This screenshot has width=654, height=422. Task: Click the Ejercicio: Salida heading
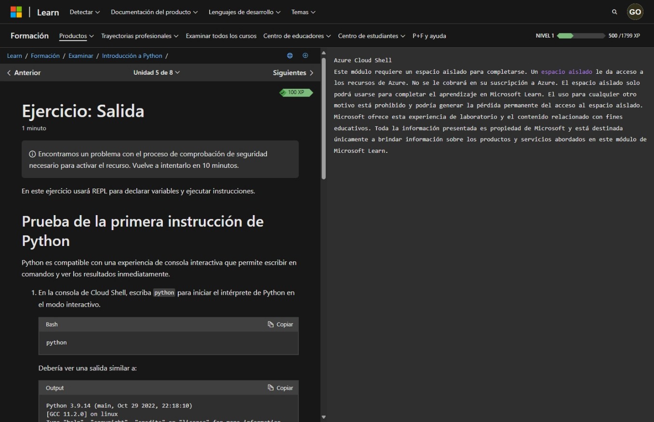click(83, 111)
